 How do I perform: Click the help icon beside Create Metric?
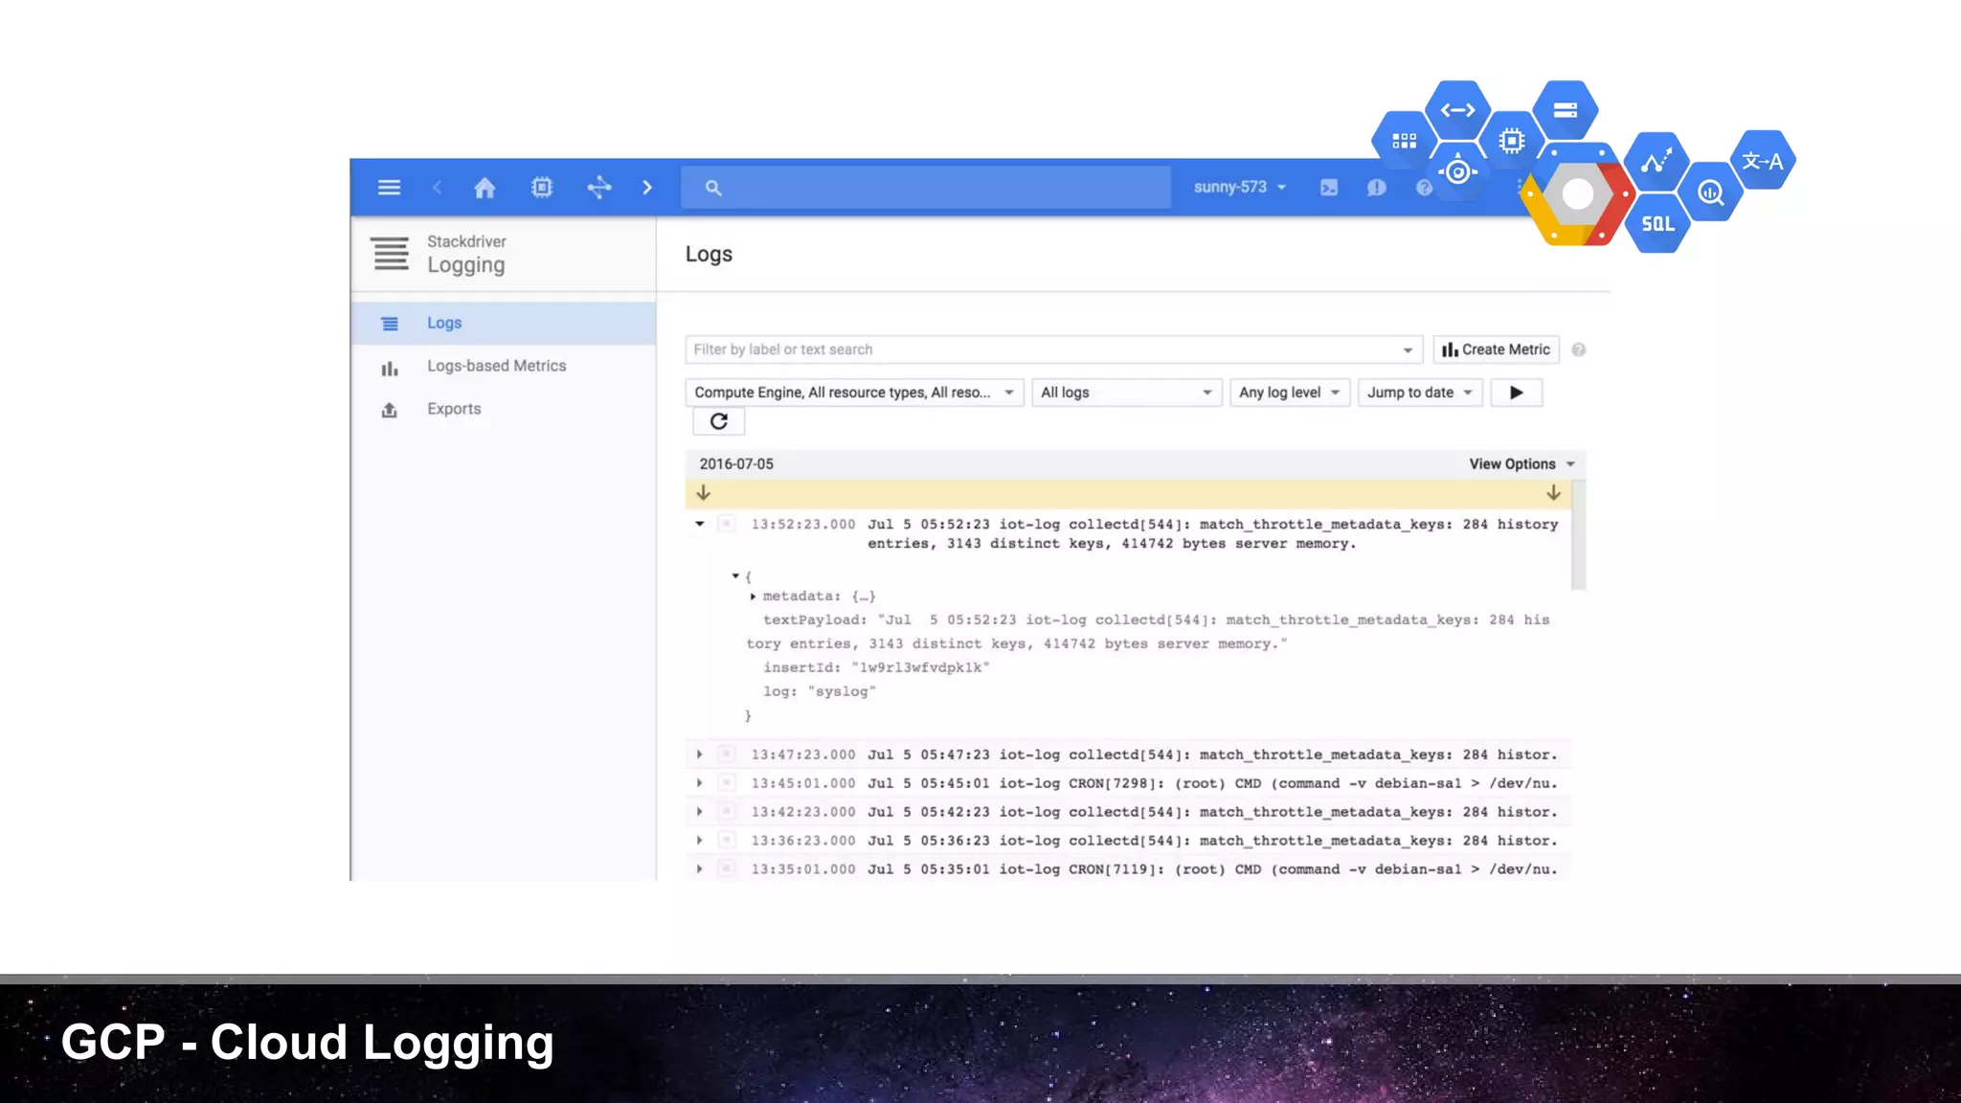[1579, 350]
